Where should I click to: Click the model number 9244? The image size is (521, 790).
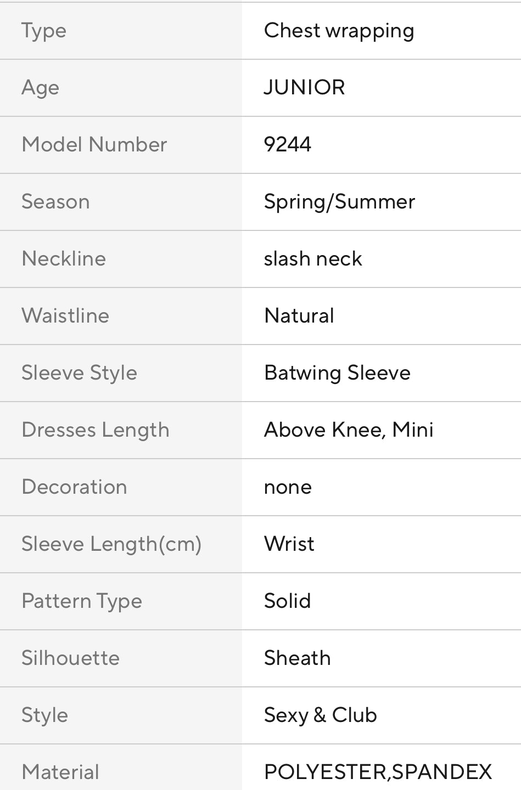(x=287, y=145)
